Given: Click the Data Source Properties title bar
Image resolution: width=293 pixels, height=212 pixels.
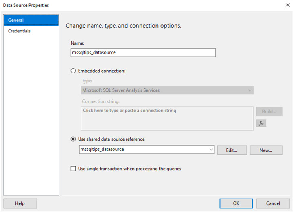Looking at the screenshot, I should [x=122, y=5].
